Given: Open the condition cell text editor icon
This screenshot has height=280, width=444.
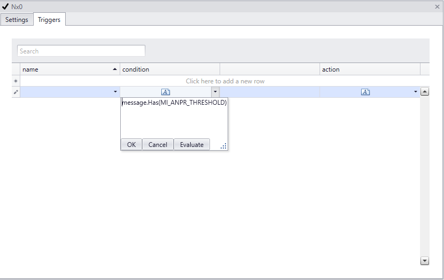Looking at the screenshot, I should click(166, 92).
